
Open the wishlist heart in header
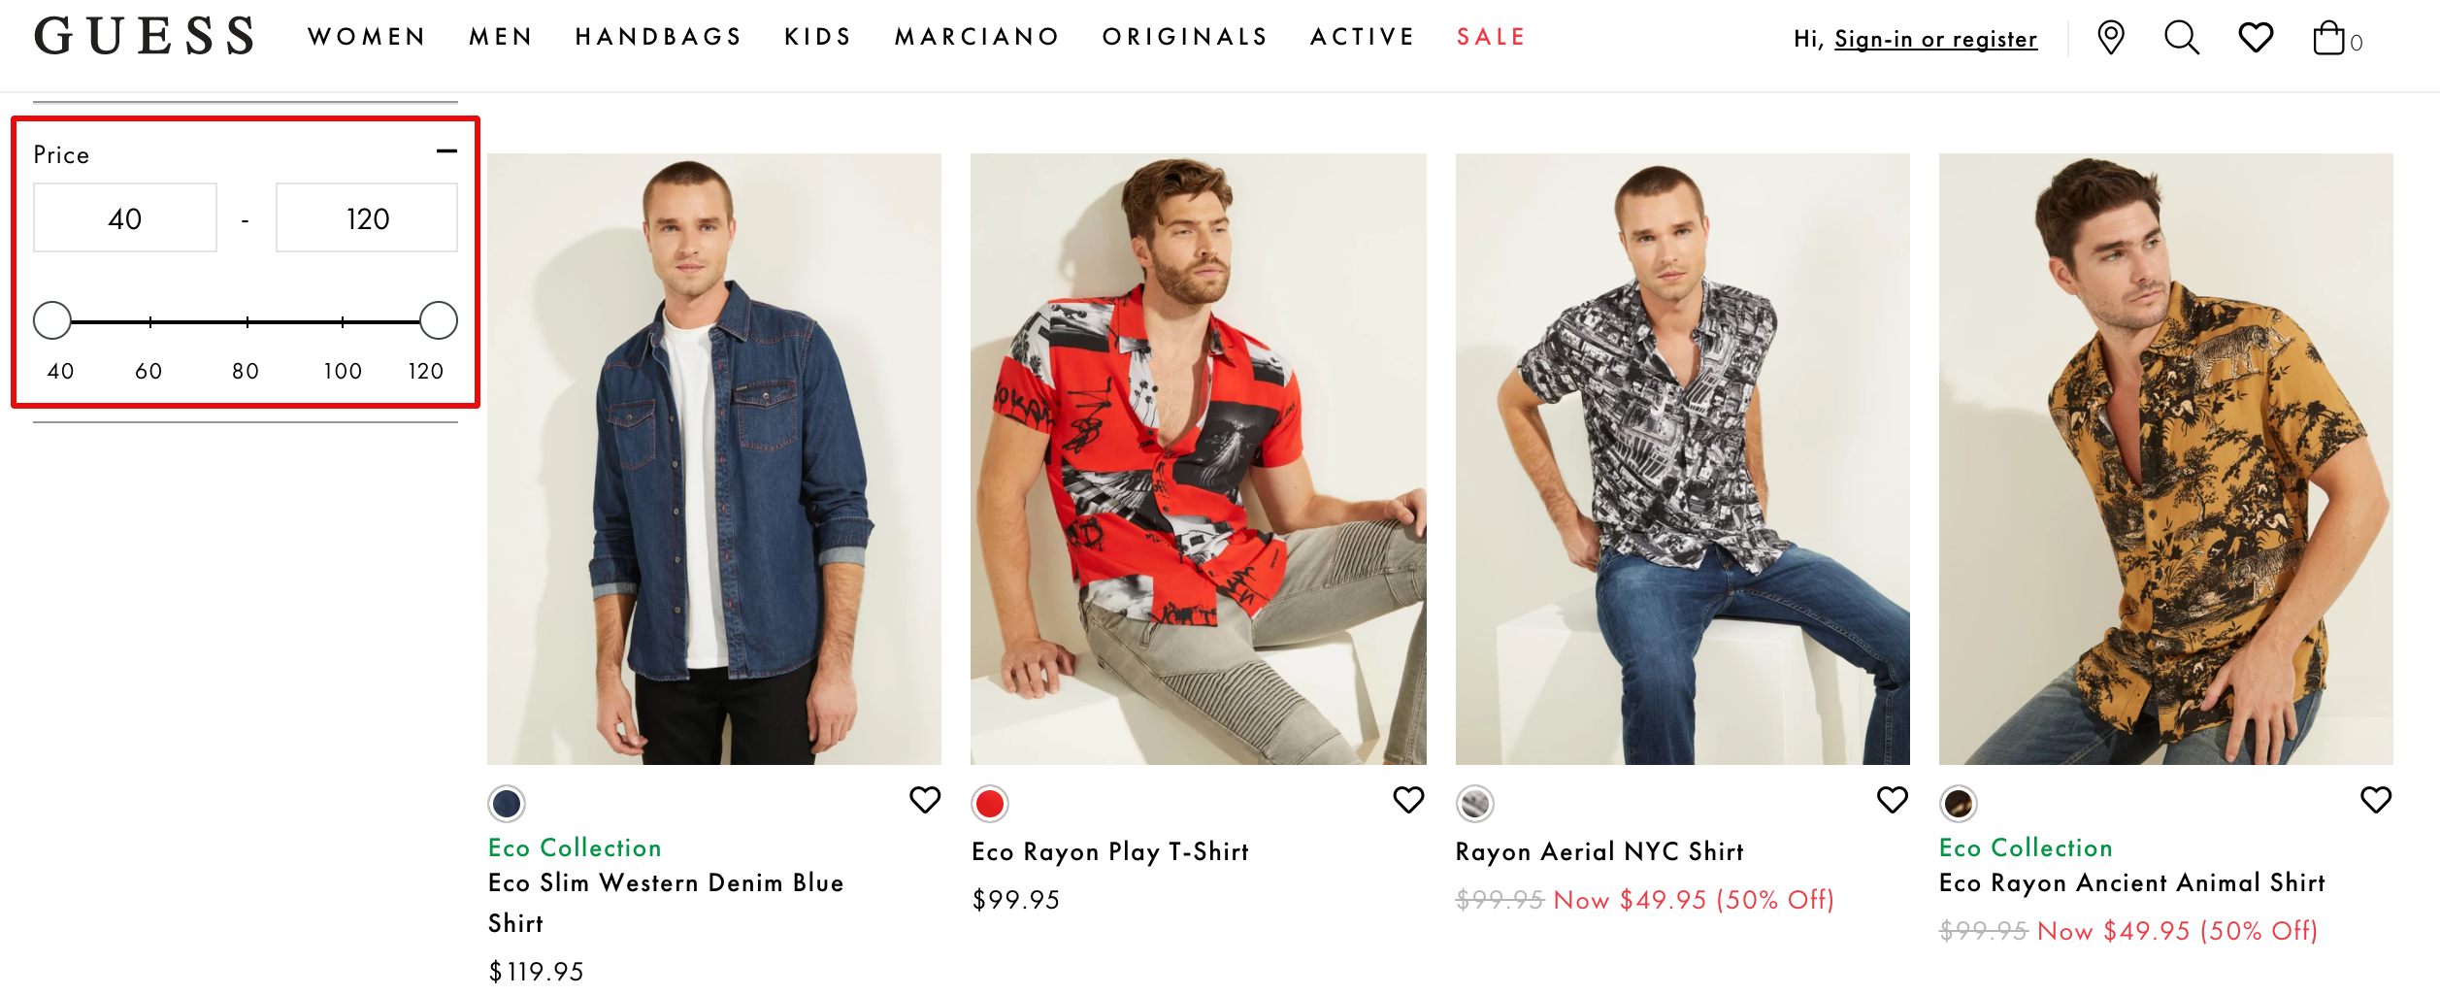pos(2256,38)
